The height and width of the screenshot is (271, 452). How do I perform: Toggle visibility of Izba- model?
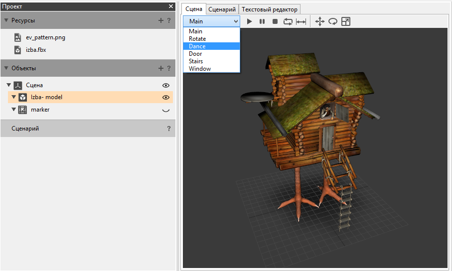(x=166, y=97)
